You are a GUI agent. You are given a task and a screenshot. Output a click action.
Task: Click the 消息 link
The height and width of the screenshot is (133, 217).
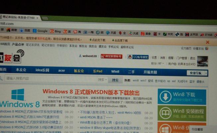163,58
